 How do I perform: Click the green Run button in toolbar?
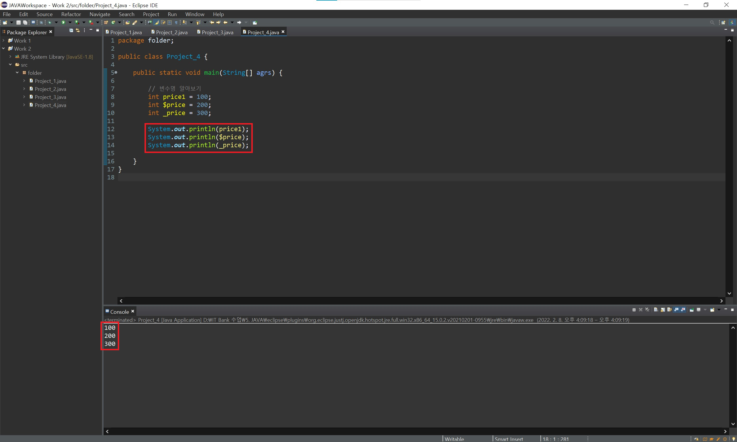coord(63,22)
